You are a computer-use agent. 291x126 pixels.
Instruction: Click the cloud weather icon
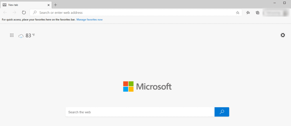[21, 36]
